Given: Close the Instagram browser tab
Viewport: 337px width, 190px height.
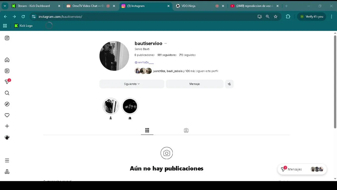Looking at the screenshot, I should pyautogui.click(x=168, y=6).
